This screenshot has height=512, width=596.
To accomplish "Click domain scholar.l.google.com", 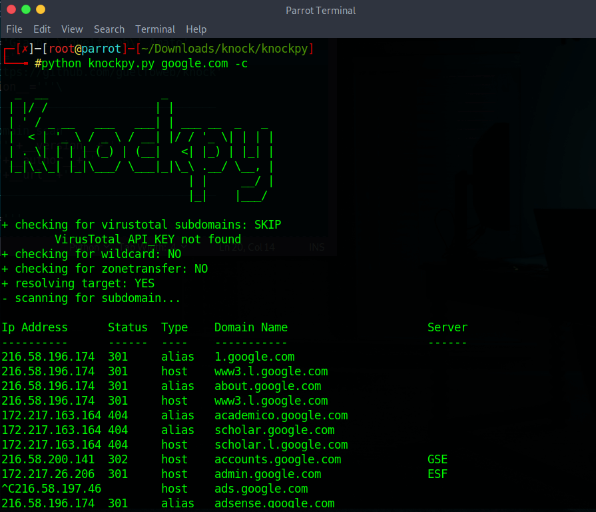I will [281, 445].
